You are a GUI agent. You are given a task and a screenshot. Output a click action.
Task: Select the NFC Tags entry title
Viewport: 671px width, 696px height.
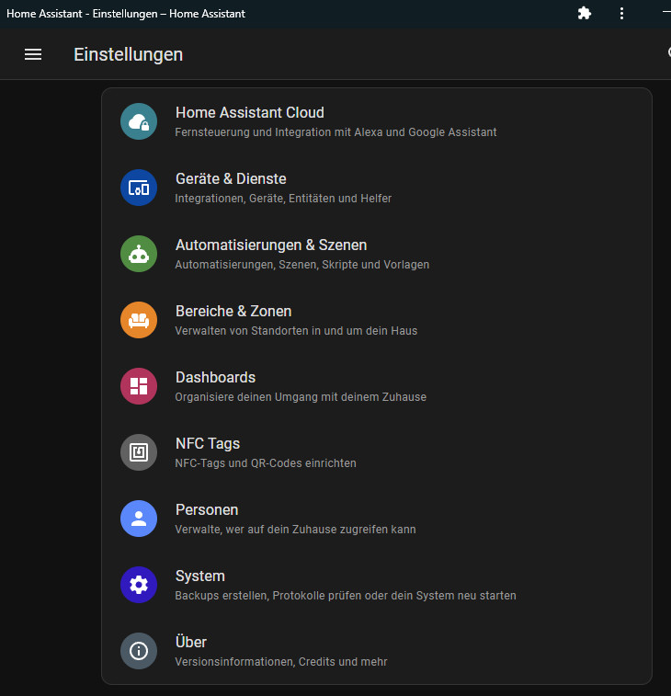(208, 444)
